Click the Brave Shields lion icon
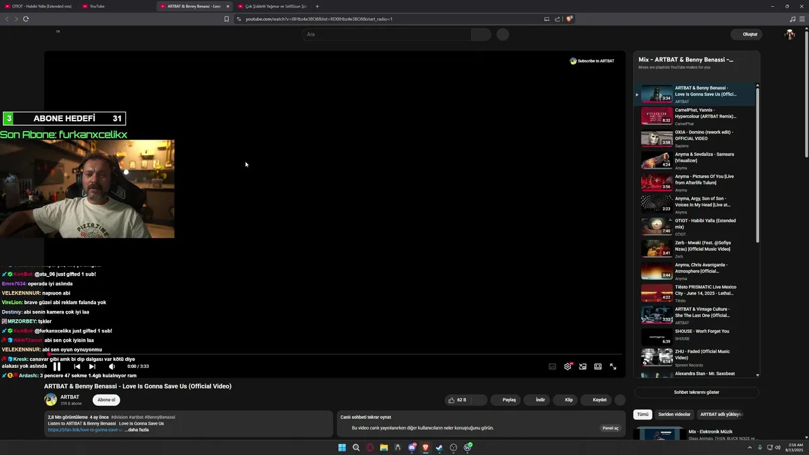This screenshot has width=809, height=455. click(569, 19)
